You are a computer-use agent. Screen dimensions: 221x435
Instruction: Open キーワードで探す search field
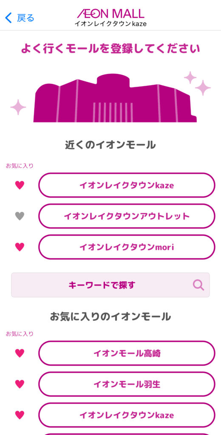tap(110, 285)
